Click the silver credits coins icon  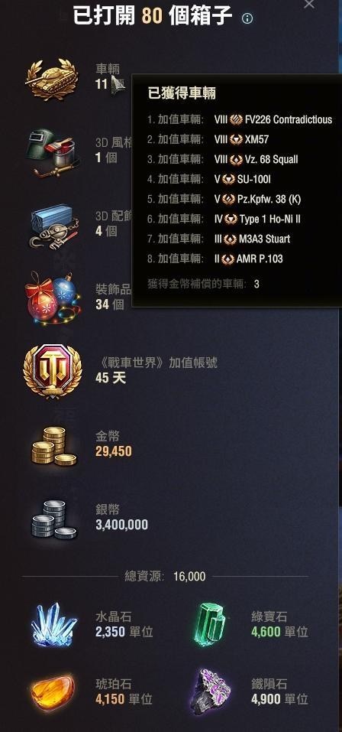(x=53, y=519)
